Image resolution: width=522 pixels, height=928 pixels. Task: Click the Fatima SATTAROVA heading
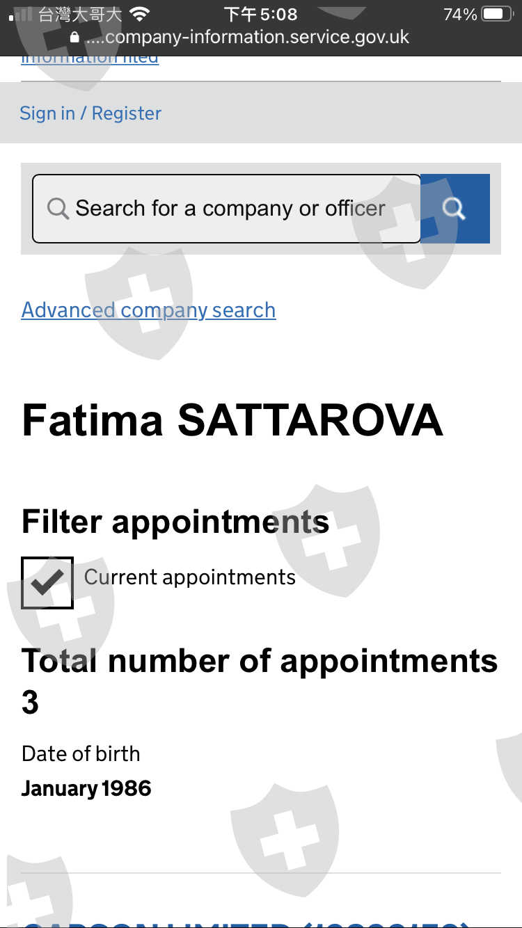tap(232, 420)
